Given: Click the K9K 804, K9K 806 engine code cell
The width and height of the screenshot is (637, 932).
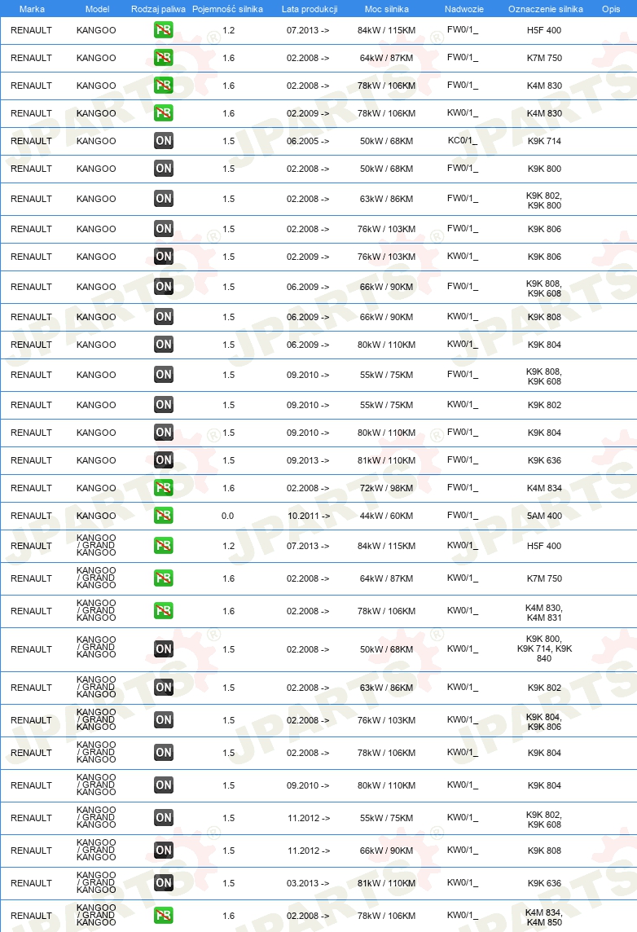Looking at the screenshot, I should pos(544,722).
